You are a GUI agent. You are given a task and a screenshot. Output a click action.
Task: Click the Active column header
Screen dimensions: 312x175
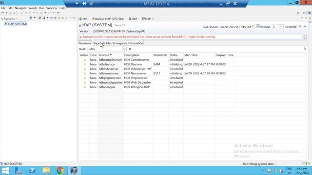[x=84, y=55]
